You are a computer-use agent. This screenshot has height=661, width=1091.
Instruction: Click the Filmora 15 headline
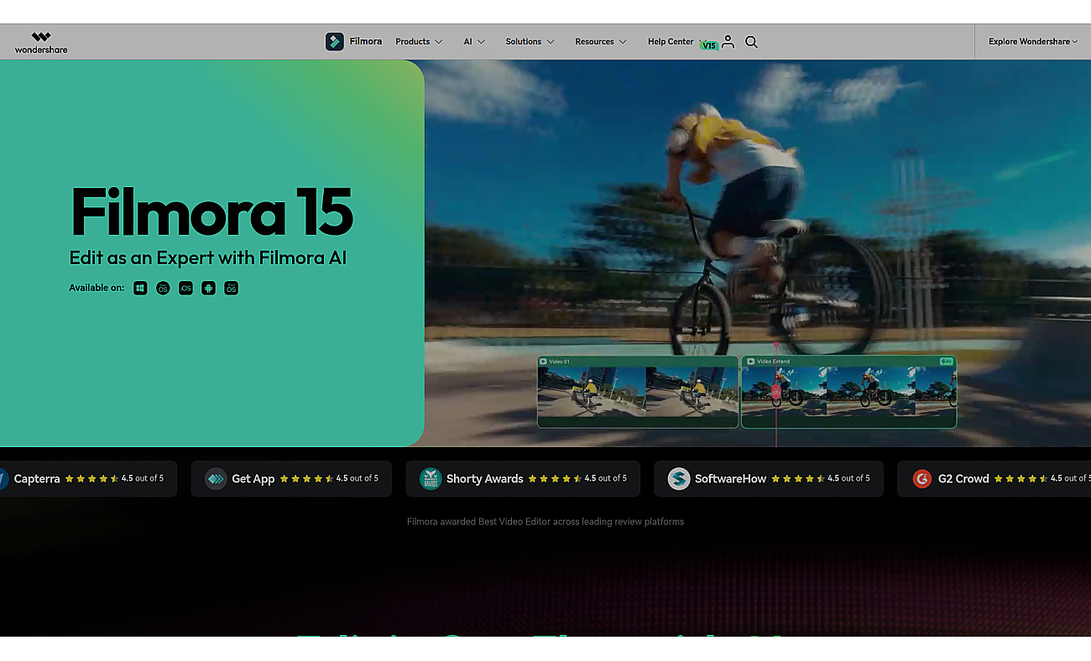[x=211, y=211]
